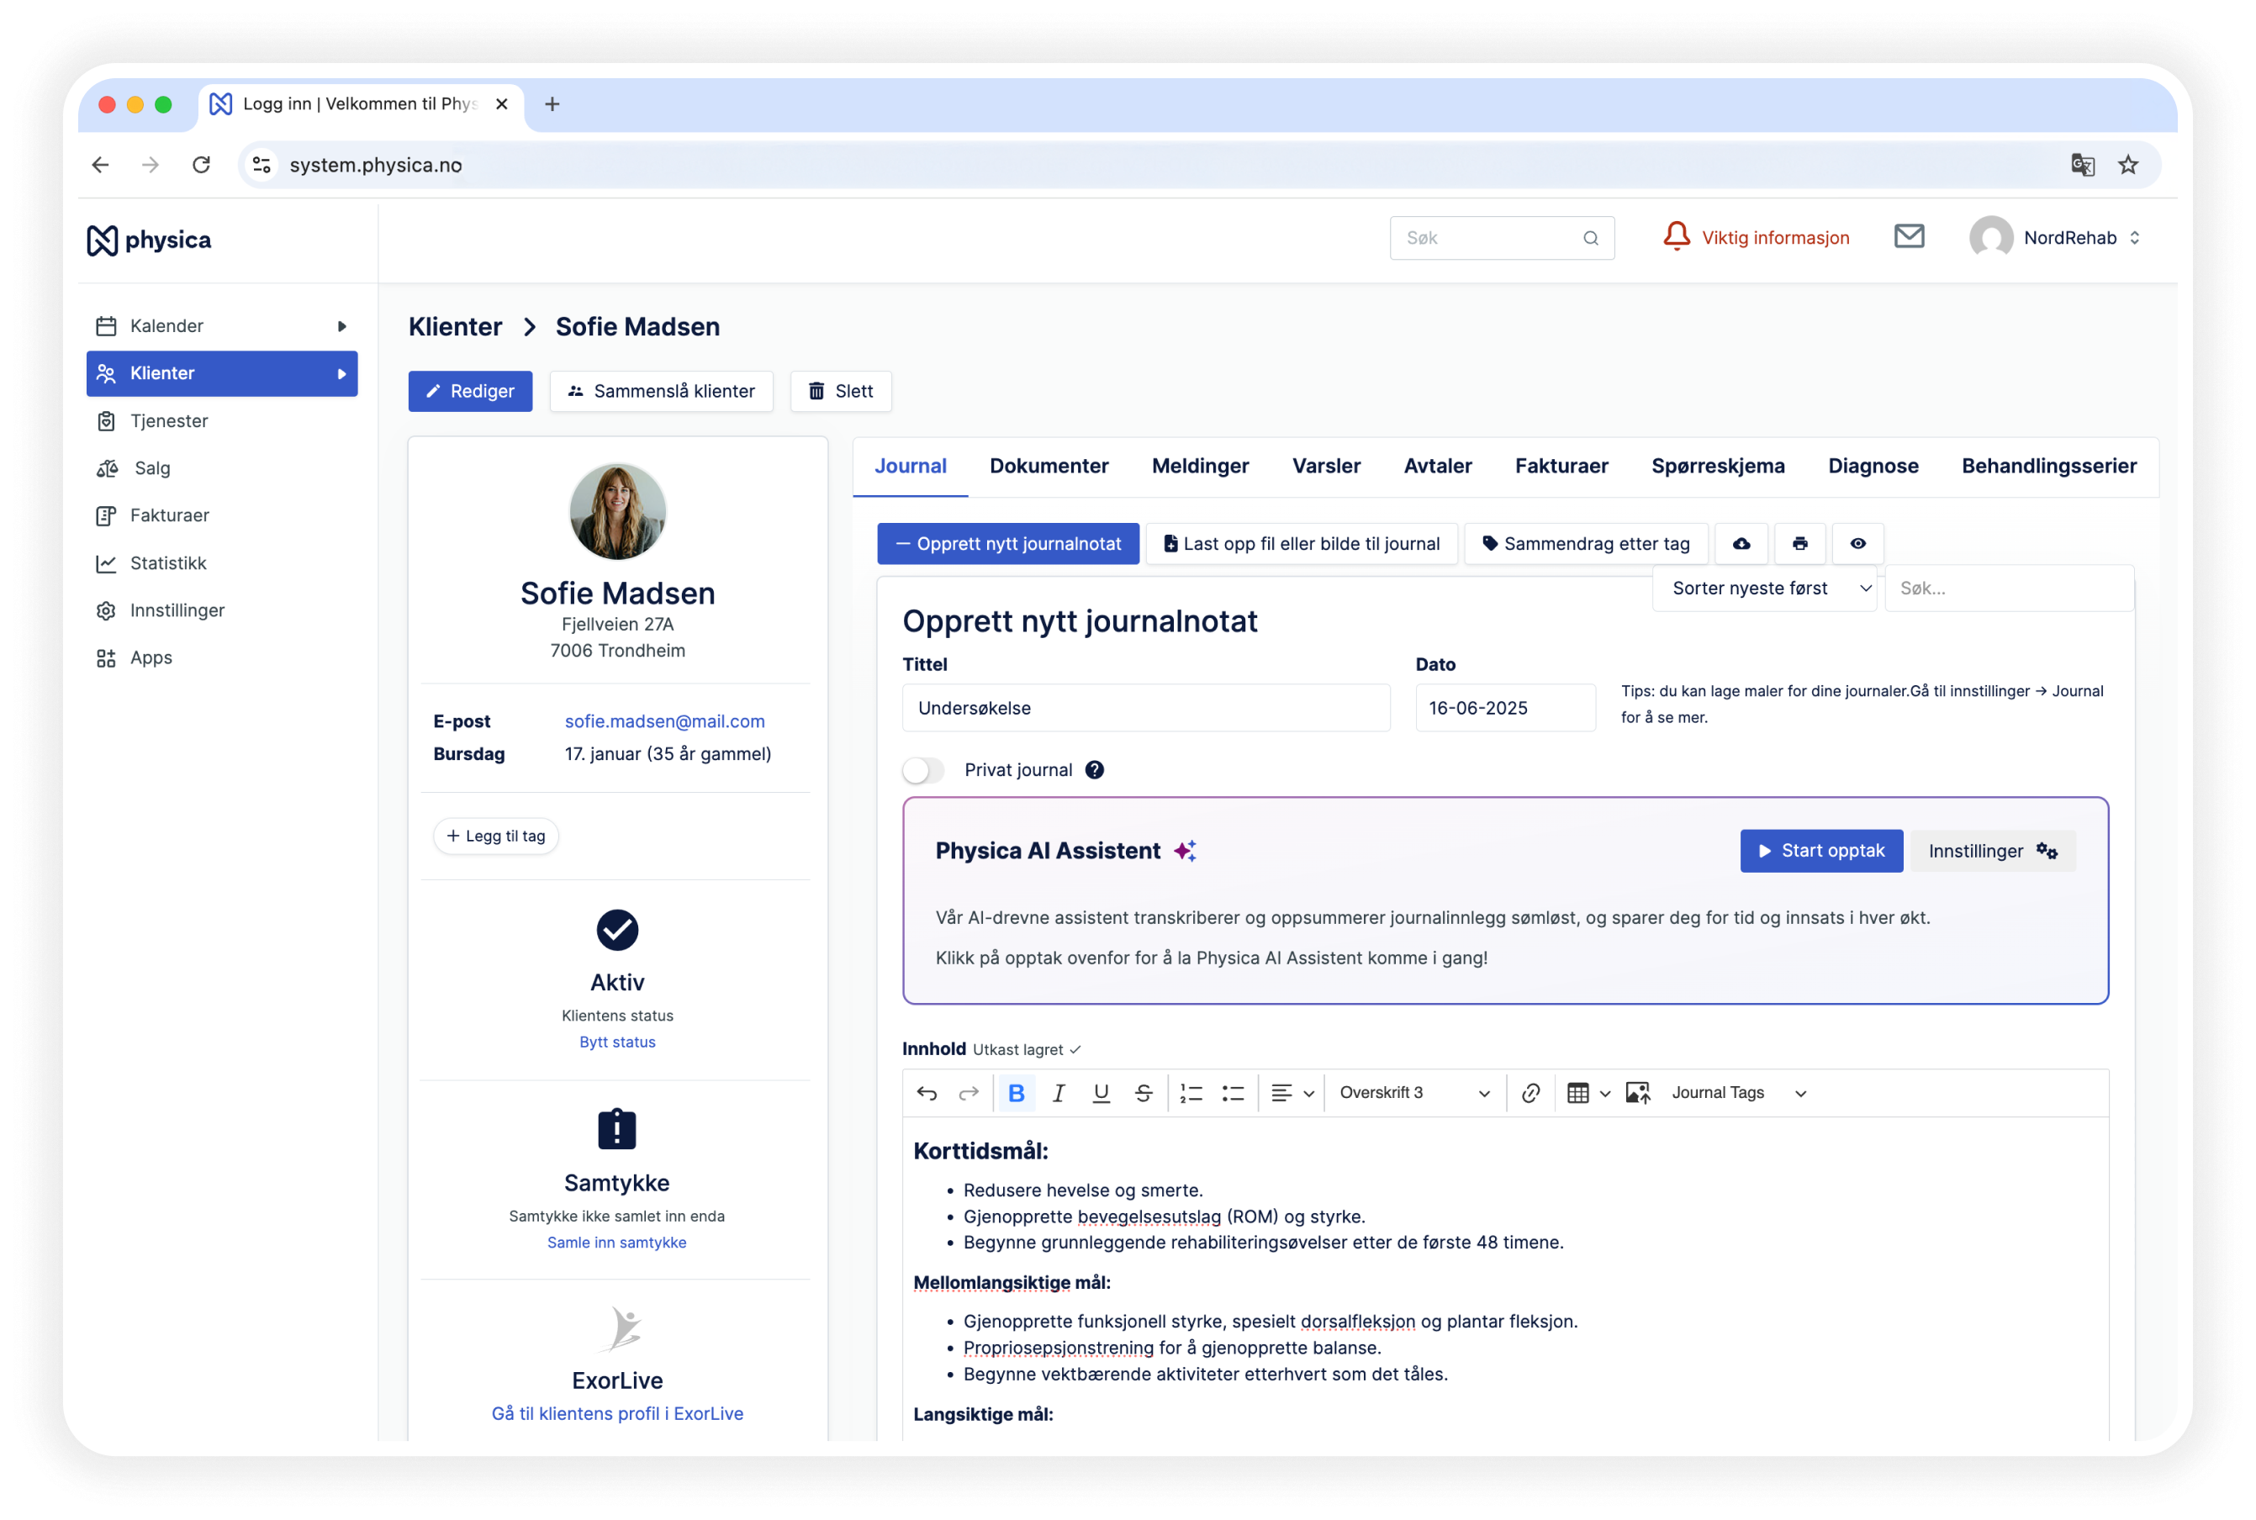Toggle italic formatting in editor
Image resolution: width=2256 pixels, height=1520 pixels.
pyautogui.click(x=1059, y=1094)
